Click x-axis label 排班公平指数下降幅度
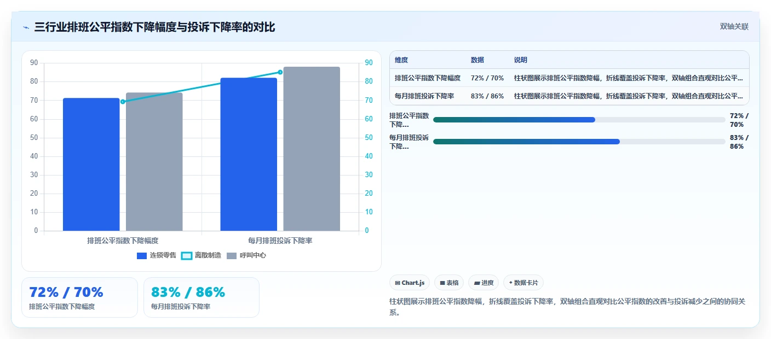 click(123, 241)
